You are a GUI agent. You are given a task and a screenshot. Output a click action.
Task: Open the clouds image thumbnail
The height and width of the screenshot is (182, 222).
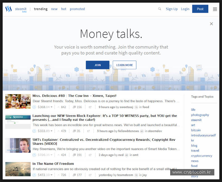(x=18, y=169)
